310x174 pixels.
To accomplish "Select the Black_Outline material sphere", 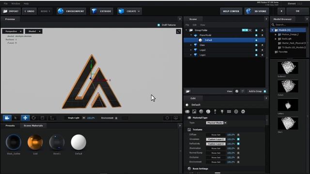I will (14, 142).
